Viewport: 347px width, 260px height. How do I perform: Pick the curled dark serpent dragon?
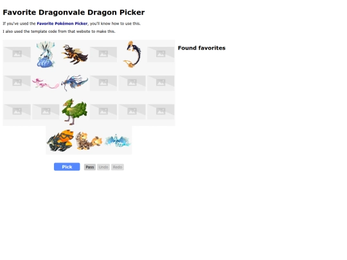(x=132, y=54)
